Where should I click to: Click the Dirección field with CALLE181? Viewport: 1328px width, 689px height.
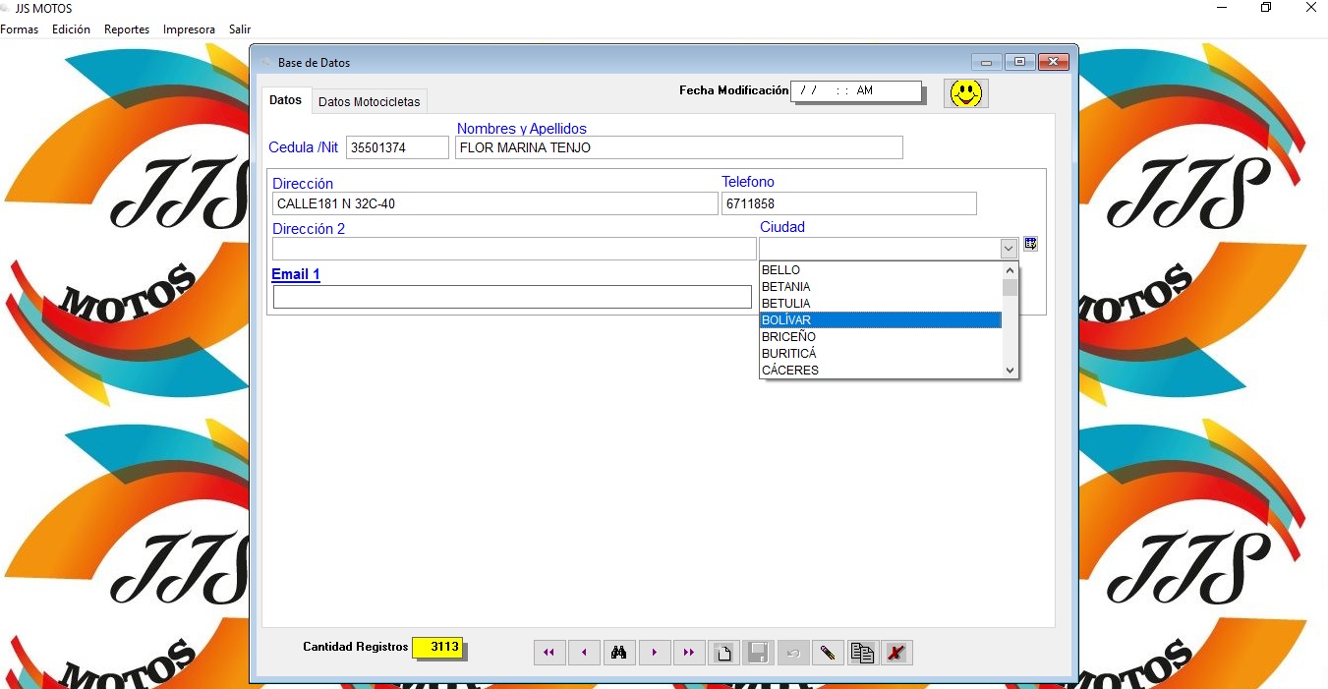coord(495,203)
